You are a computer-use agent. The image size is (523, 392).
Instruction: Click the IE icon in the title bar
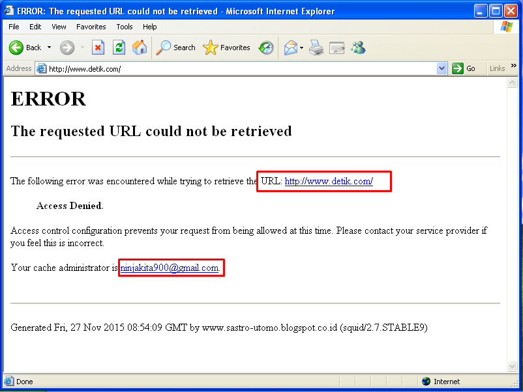pyautogui.click(x=9, y=10)
